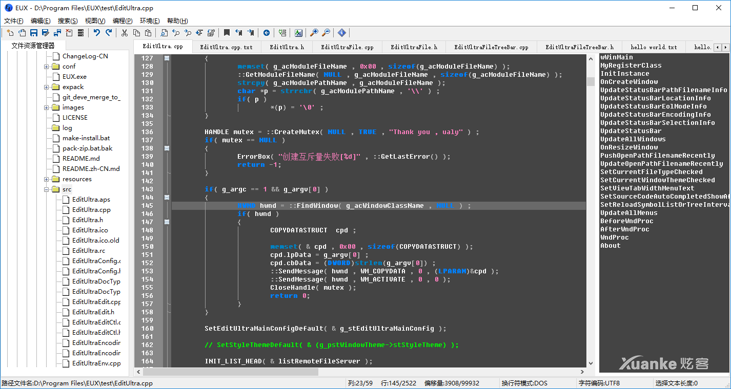Click the Cut scissors icon
The height and width of the screenshot is (389, 731).
[124, 33]
